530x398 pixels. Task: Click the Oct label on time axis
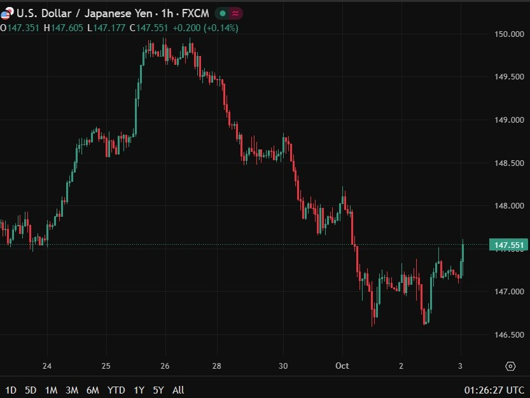(342, 366)
